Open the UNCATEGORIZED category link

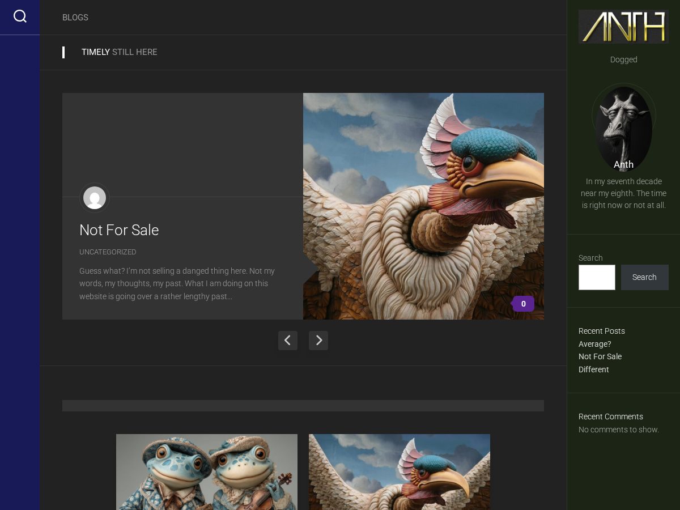click(108, 252)
